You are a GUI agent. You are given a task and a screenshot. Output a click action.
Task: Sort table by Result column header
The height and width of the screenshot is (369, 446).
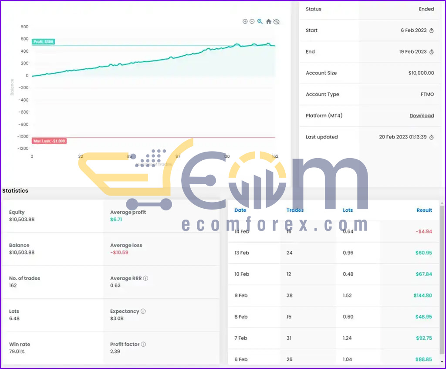tap(424, 210)
